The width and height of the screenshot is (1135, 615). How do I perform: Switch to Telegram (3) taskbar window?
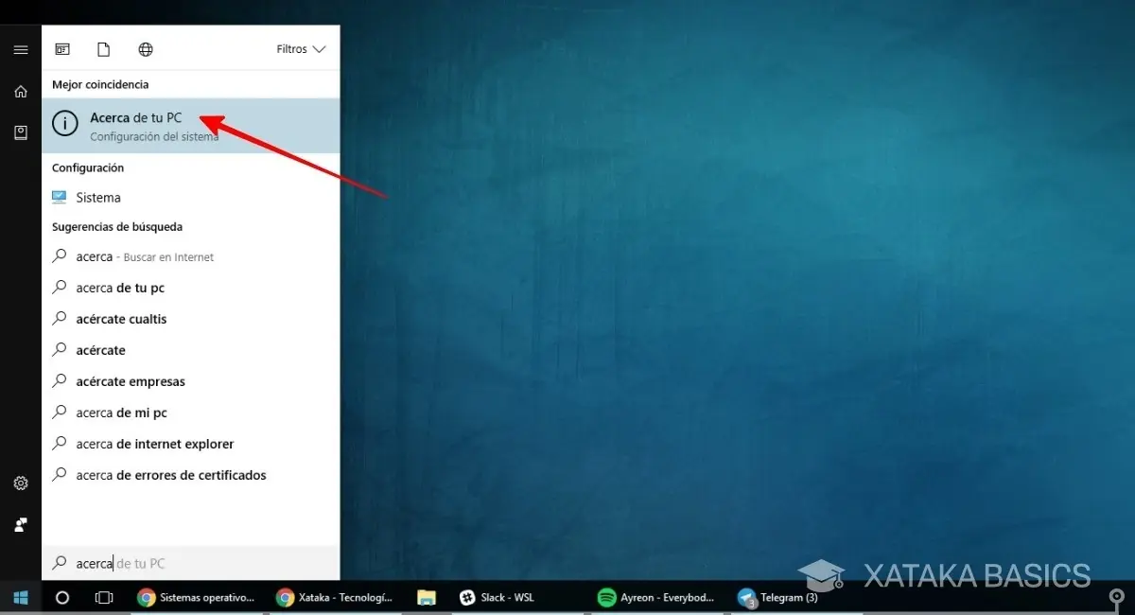coord(794,597)
